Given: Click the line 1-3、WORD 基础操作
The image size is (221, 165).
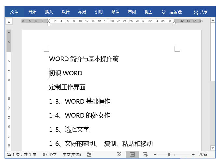Looking at the screenshot, I should click(80, 101).
